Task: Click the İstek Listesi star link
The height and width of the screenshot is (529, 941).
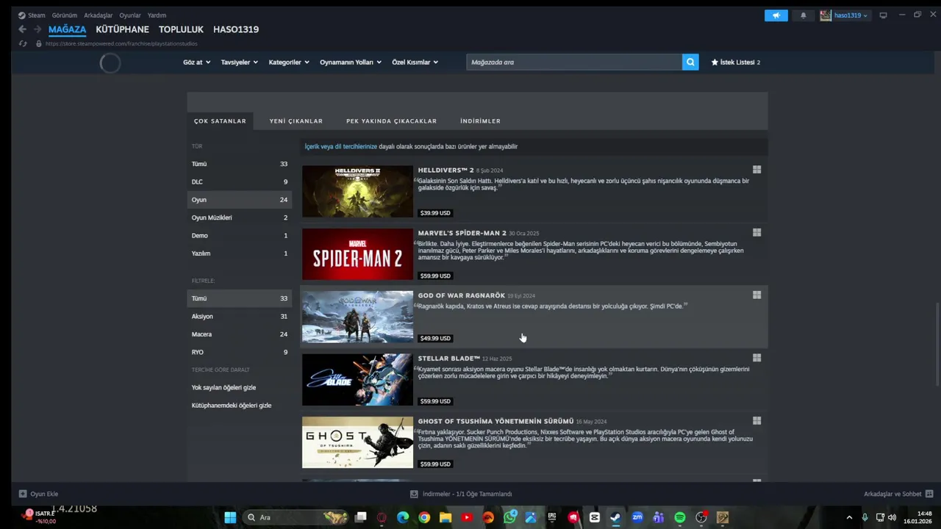Action: pos(736,62)
